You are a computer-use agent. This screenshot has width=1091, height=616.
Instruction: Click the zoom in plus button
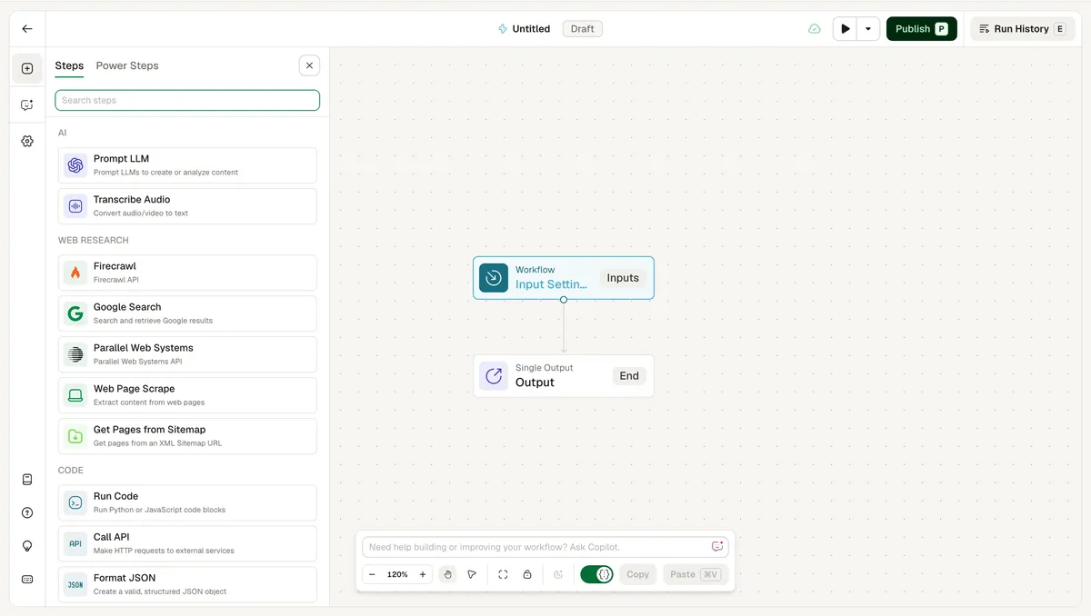(423, 574)
